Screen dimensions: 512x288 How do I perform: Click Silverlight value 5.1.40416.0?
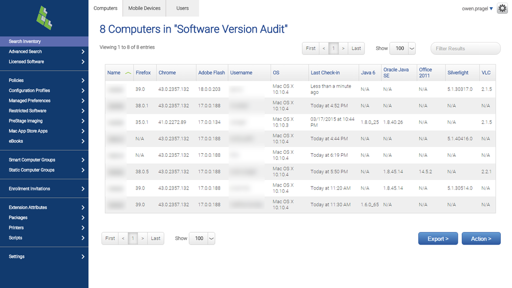460,138
